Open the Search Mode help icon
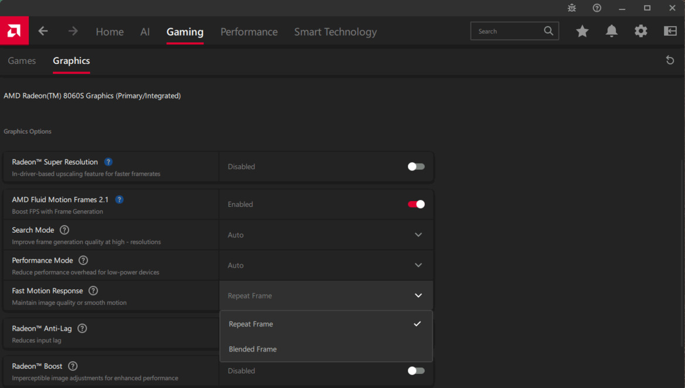 (64, 230)
